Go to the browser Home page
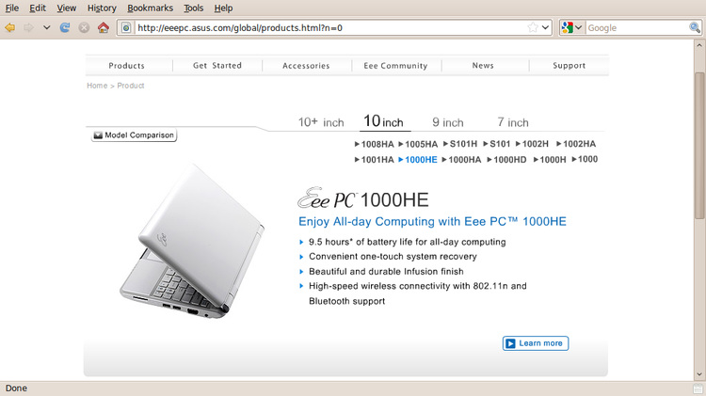Image resolution: width=706 pixels, height=396 pixels. pyautogui.click(x=104, y=27)
